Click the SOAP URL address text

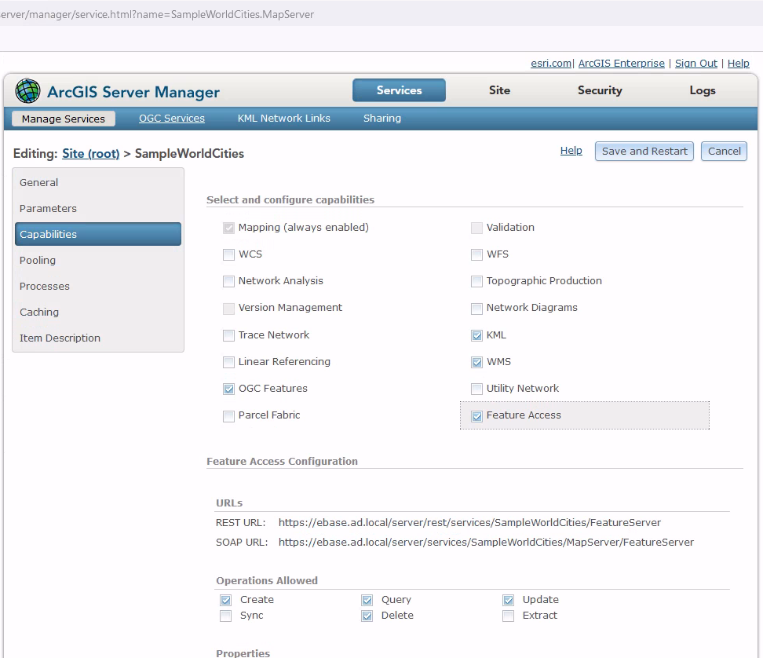(486, 542)
